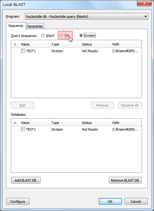This screenshot has height=211, width=154.
Task: Expand the query list using > column header
Action: click(15, 44)
